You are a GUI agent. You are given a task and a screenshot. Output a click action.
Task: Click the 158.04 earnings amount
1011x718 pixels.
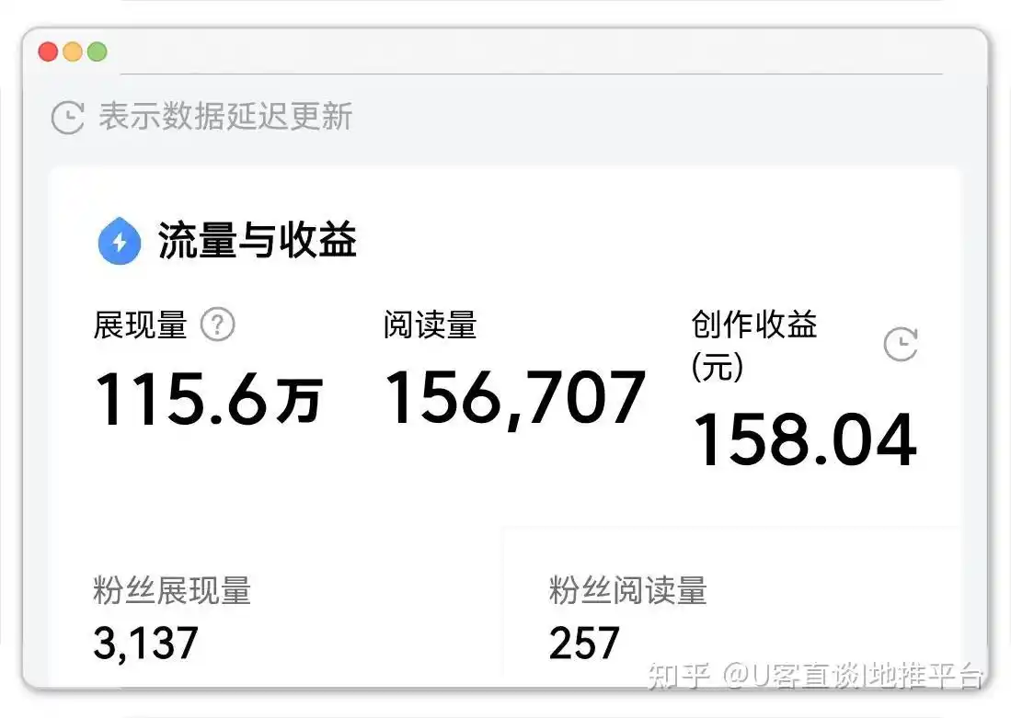804,441
